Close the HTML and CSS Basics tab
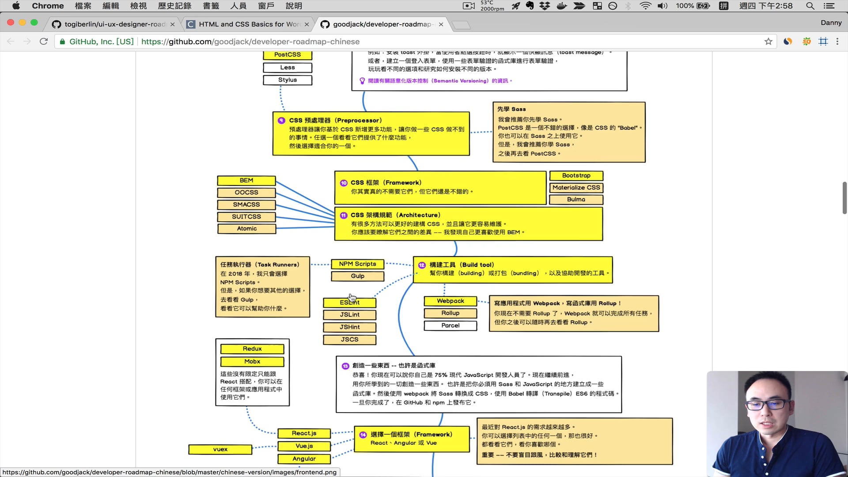 coord(307,24)
